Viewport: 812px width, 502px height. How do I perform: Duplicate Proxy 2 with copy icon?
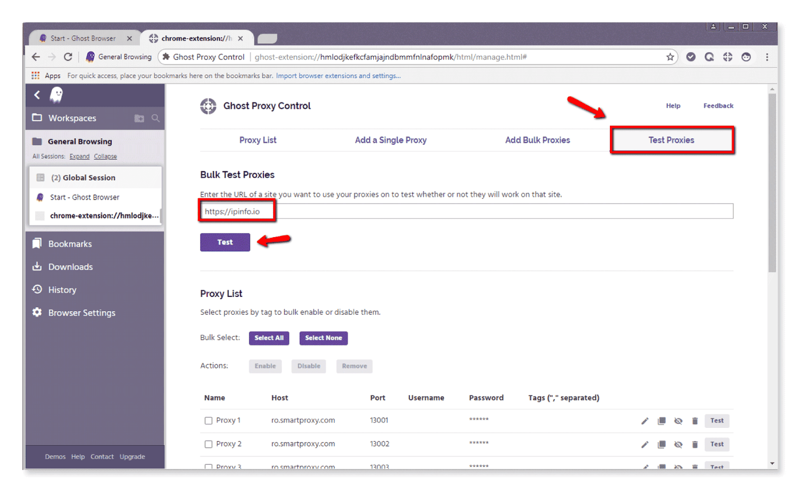(662, 445)
